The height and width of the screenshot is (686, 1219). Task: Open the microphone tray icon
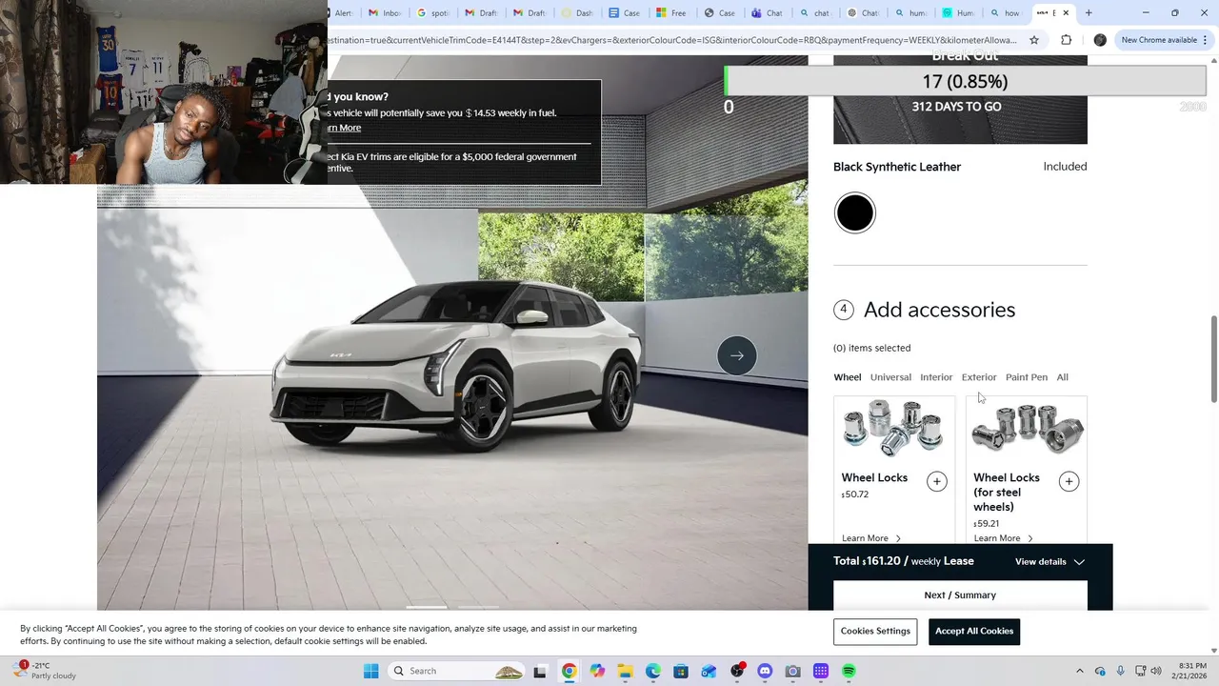1120,671
